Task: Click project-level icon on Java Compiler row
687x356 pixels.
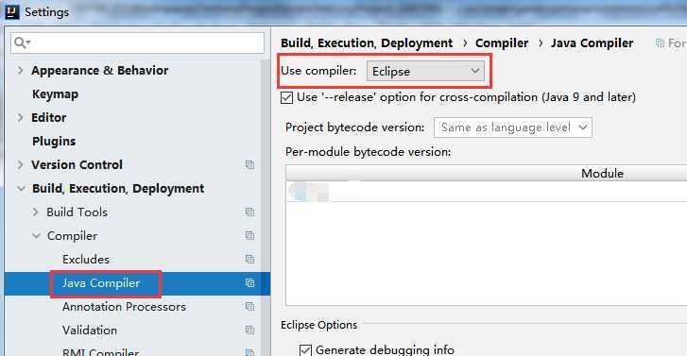Action: 249,283
